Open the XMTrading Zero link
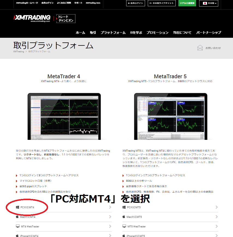 tap(93, 3)
